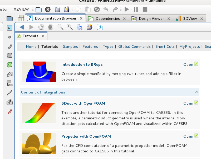Go back in documentation browser

22,27
